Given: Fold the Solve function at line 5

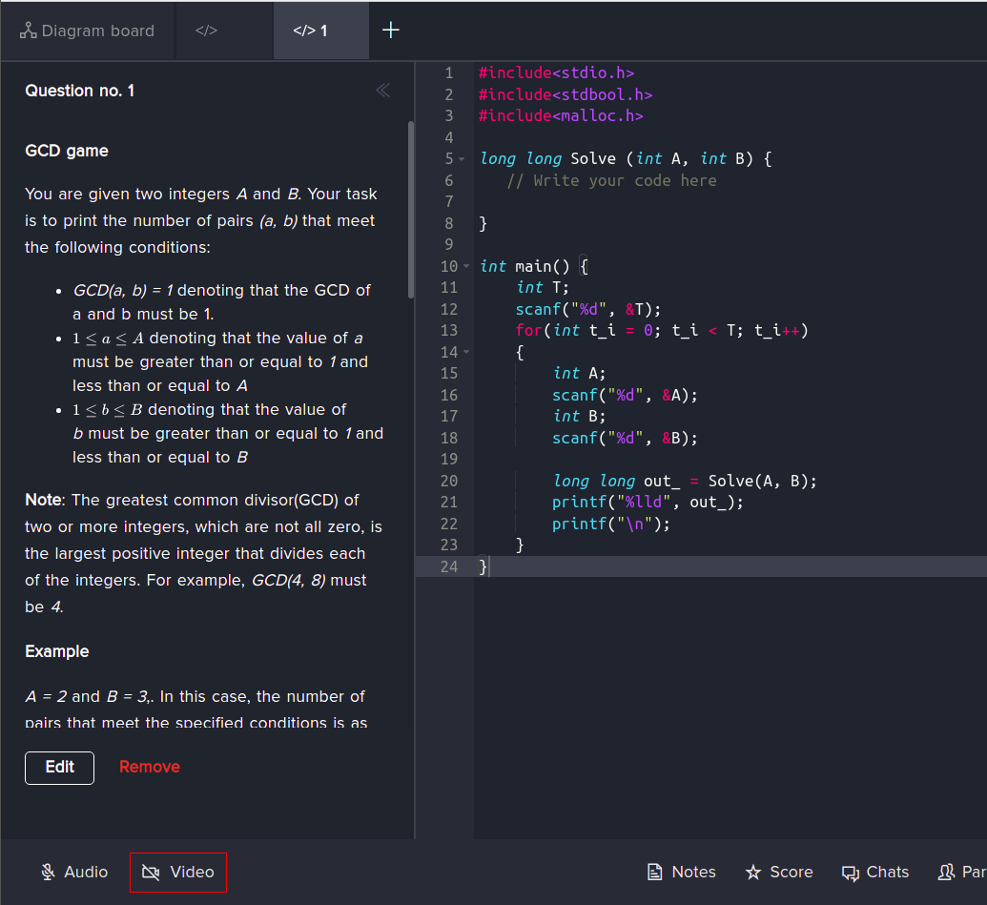Looking at the screenshot, I should pyautogui.click(x=463, y=159).
